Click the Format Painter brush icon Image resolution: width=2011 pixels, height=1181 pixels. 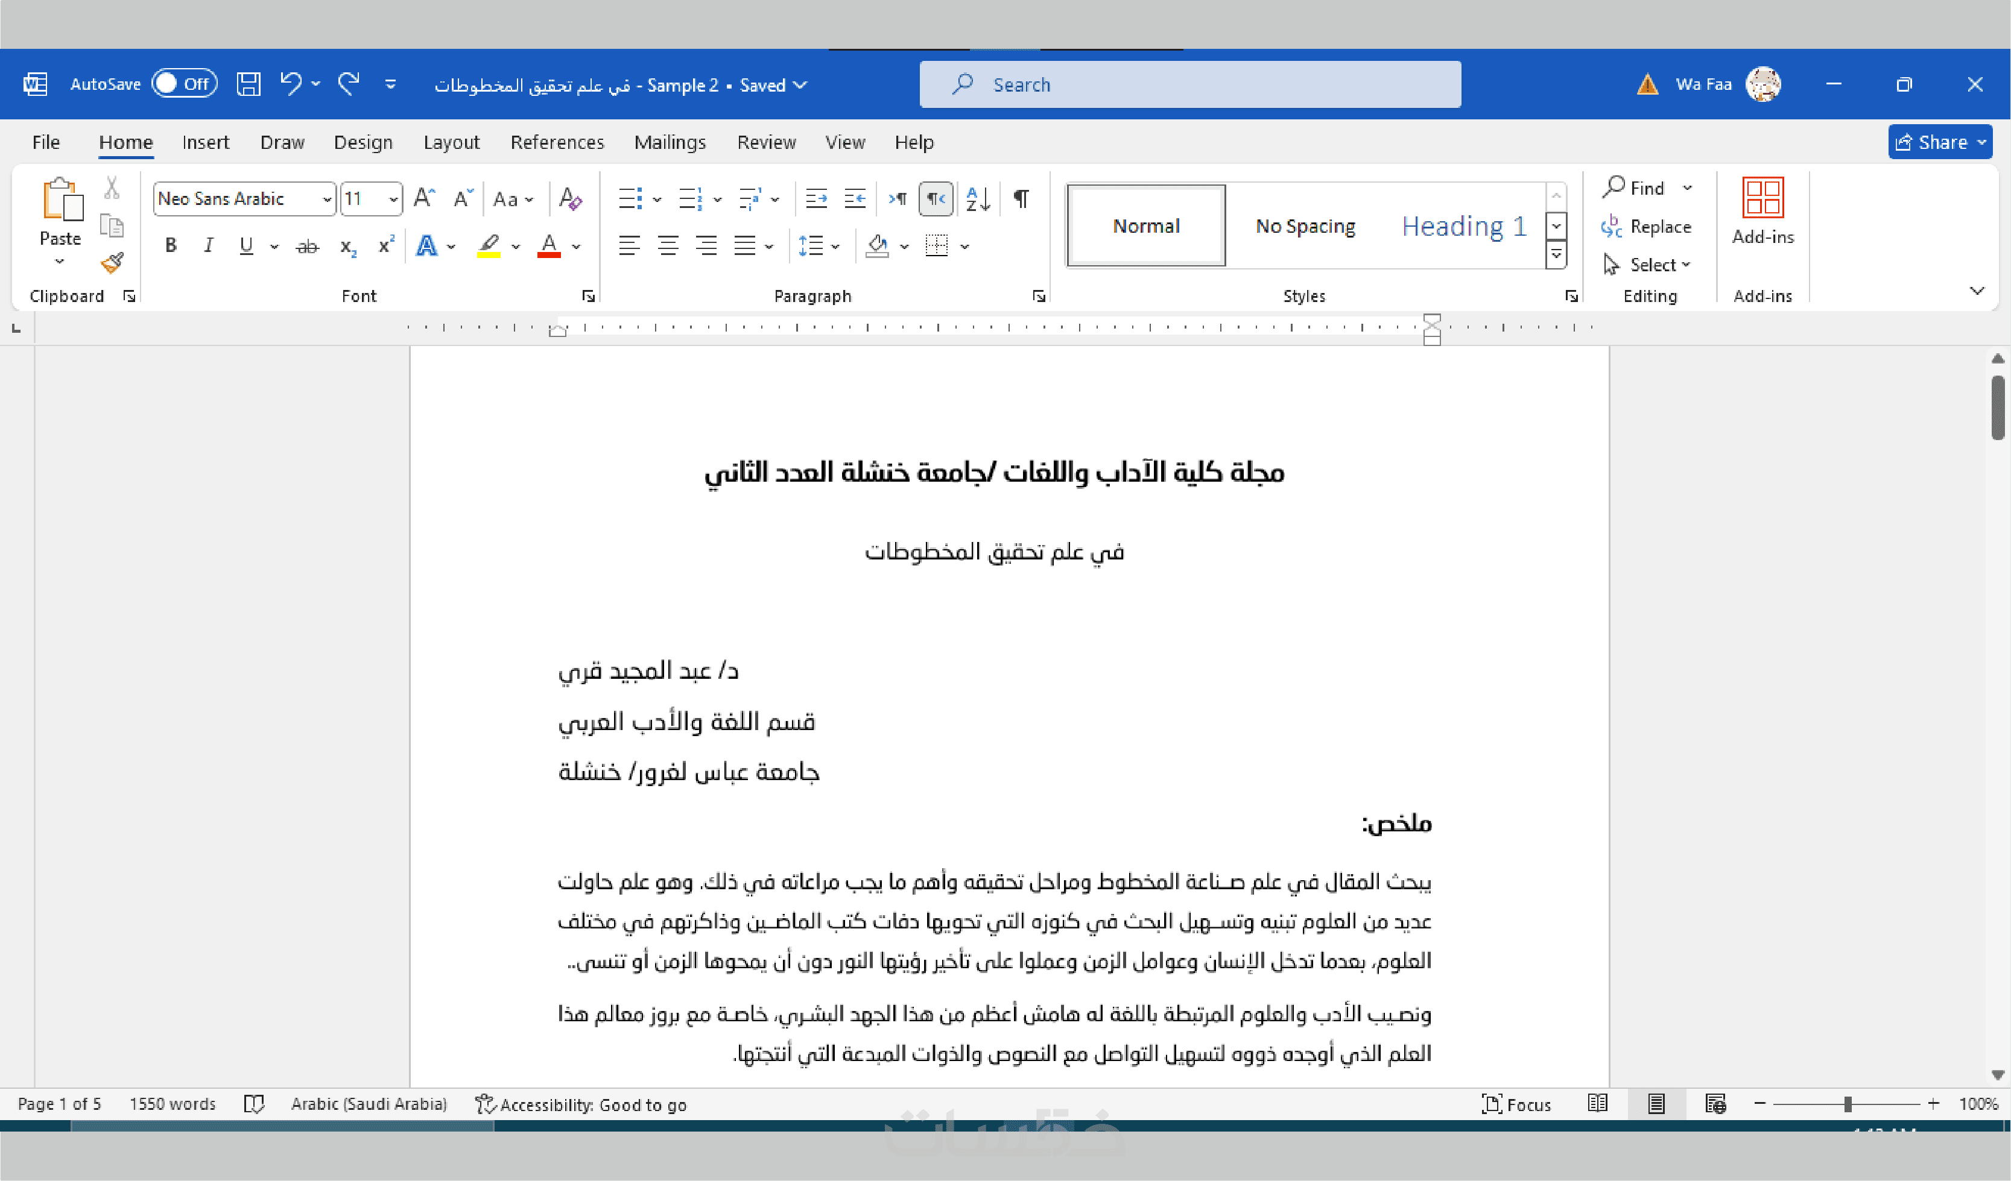coord(112,262)
